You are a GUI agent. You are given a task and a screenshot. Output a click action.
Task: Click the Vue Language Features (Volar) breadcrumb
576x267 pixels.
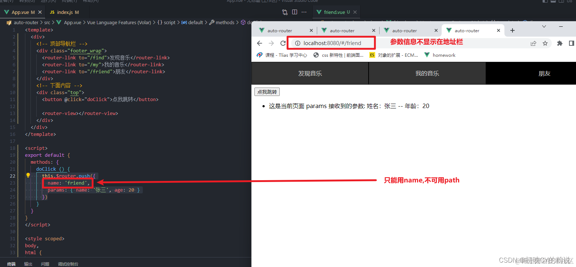(119, 22)
